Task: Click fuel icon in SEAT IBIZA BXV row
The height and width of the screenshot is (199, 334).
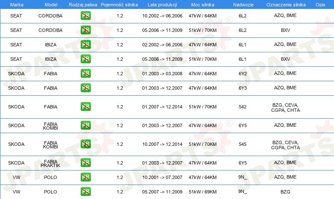Action: [x=85, y=59]
